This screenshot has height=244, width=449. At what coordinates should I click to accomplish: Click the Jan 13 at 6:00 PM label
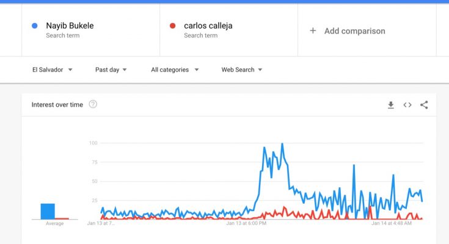[246, 223]
